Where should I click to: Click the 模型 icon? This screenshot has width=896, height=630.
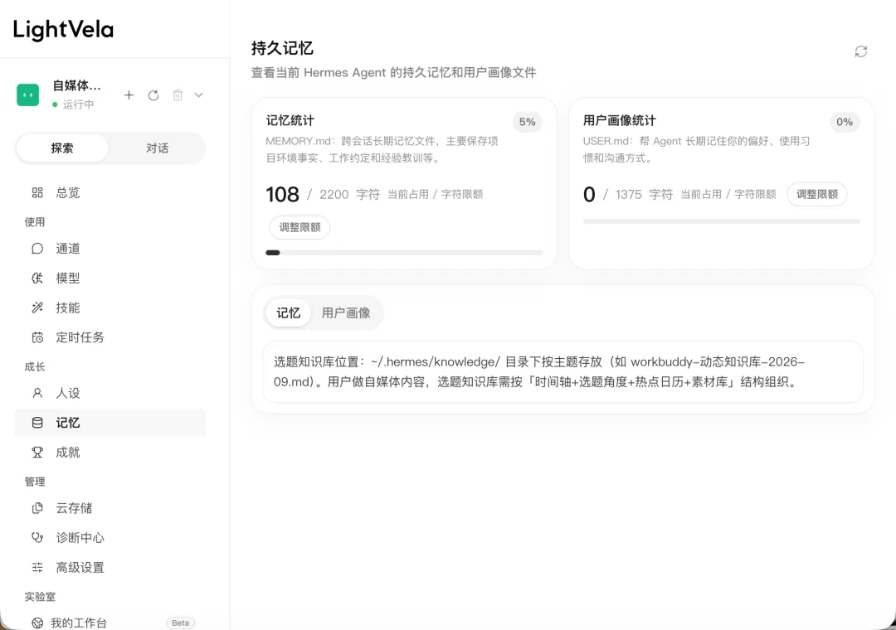coord(37,279)
